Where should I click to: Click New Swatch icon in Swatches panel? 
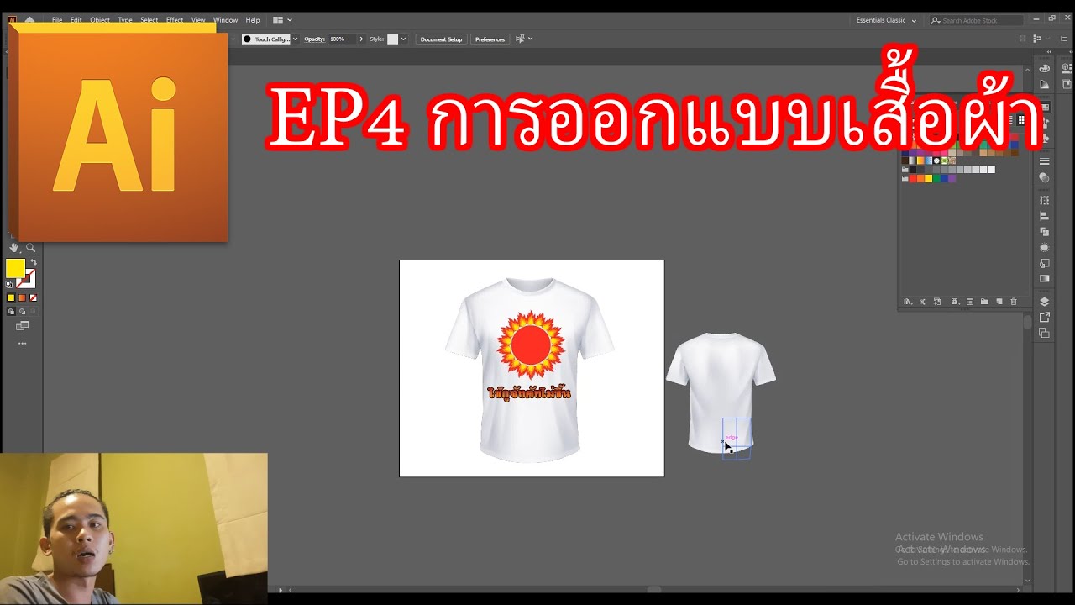coord(999,302)
